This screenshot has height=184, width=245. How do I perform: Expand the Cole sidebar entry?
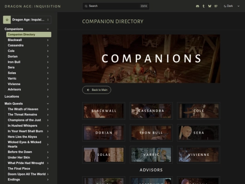(48, 51)
